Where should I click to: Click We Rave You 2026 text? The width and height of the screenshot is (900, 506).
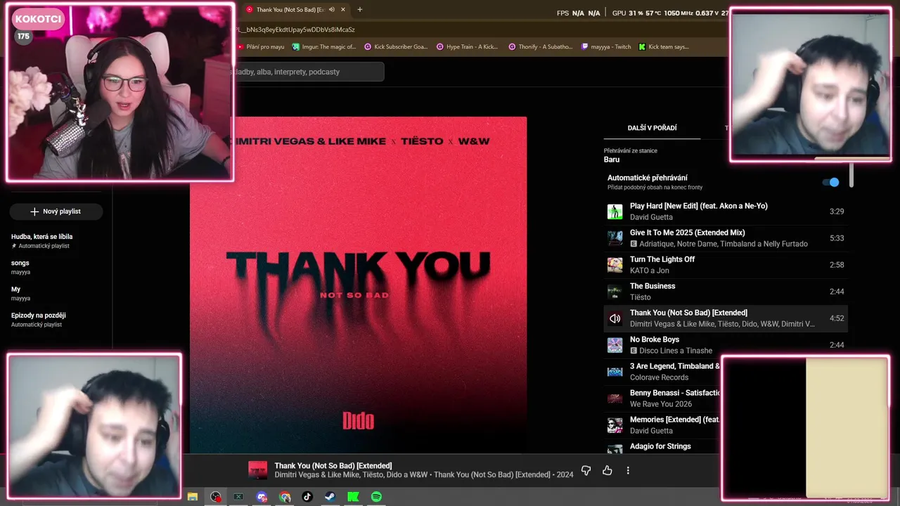coord(661,404)
